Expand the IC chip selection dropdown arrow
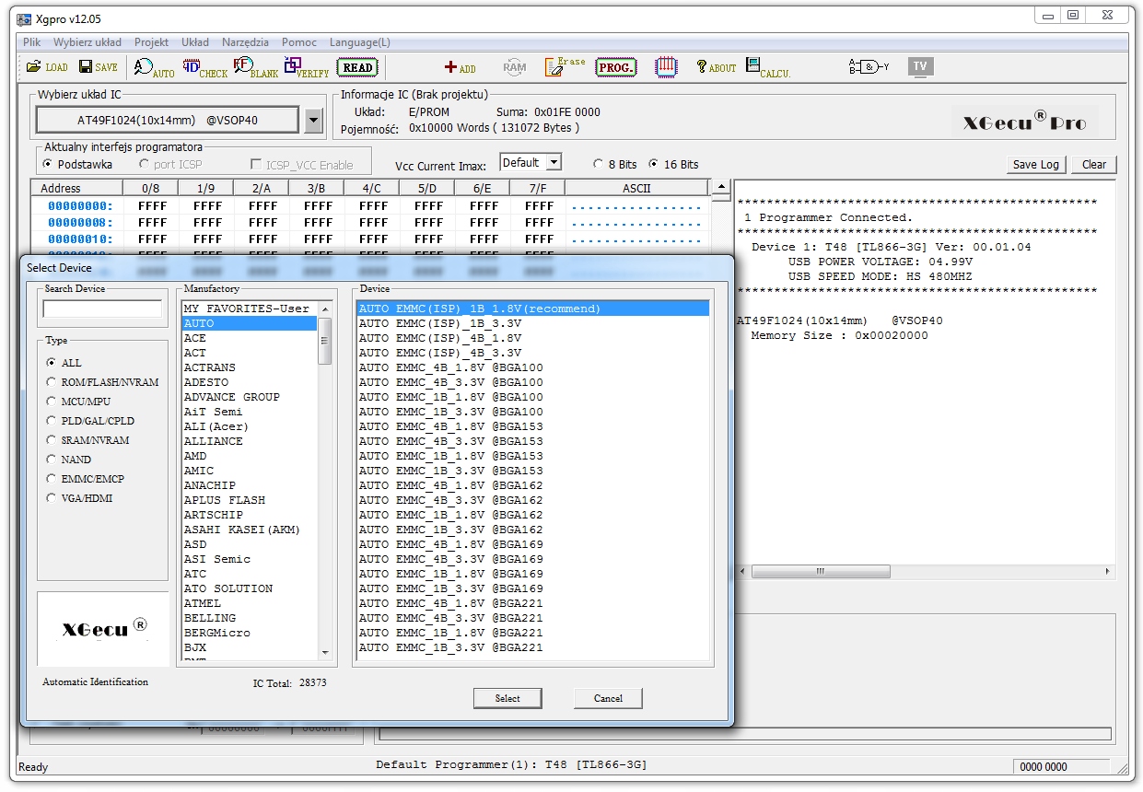This screenshot has height=792, width=1143. click(x=313, y=120)
